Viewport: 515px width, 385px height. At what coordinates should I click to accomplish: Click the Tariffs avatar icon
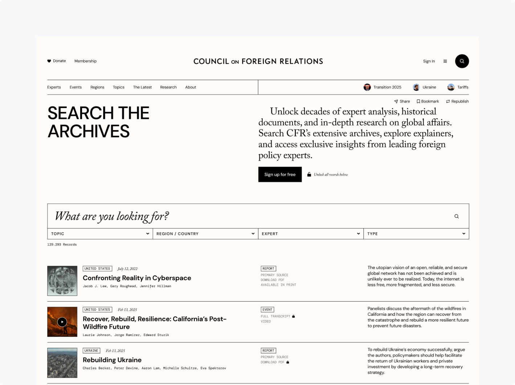(x=451, y=87)
